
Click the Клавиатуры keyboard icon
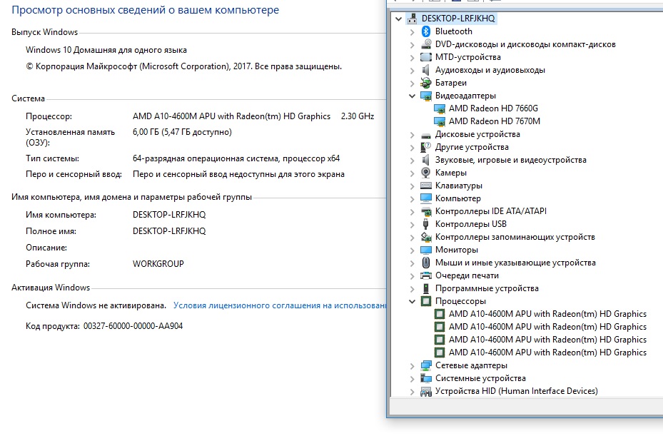[x=426, y=186]
